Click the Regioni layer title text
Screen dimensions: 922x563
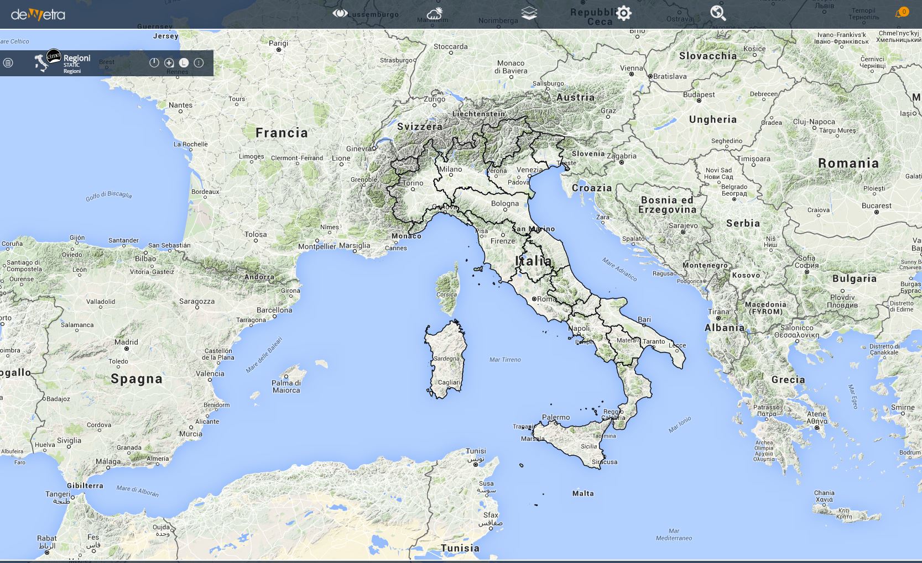77,59
